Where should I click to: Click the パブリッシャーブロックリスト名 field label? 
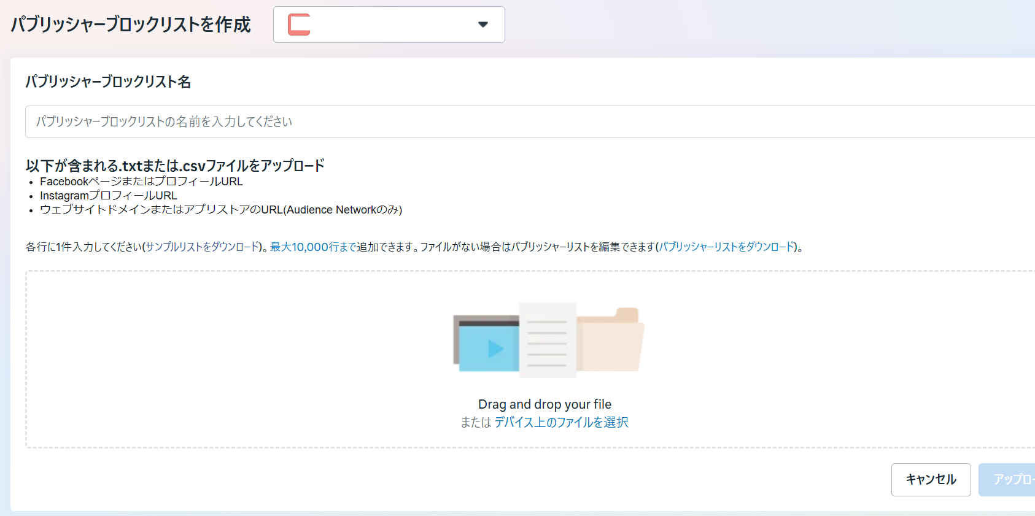click(x=108, y=82)
